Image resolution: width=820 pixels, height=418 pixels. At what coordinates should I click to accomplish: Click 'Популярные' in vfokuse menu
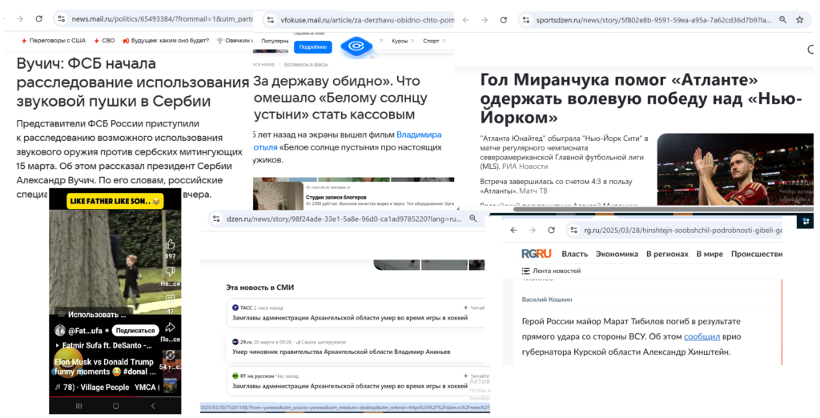275,41
